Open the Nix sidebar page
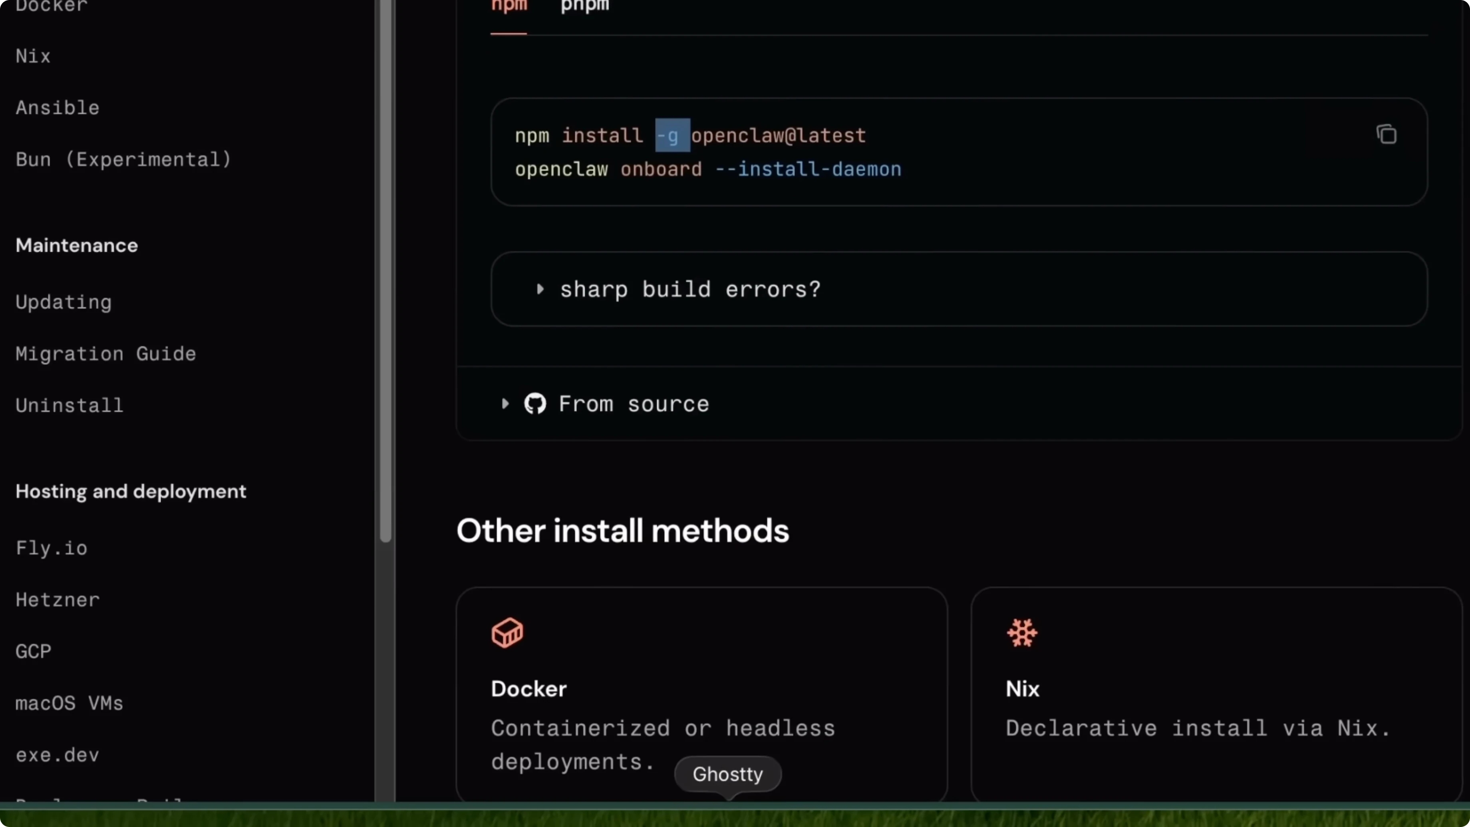The height and width of the screenshot is (827, 1470). (32, 56)
